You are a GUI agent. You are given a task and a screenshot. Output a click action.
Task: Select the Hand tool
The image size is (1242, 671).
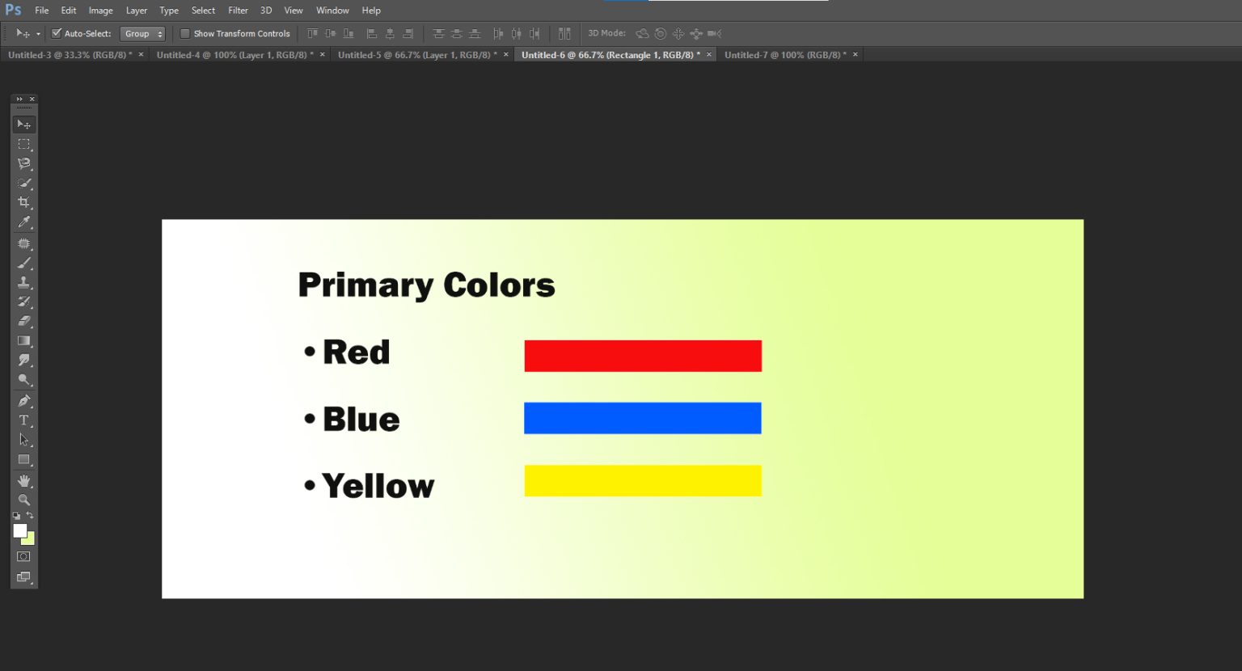pos(24,481)
